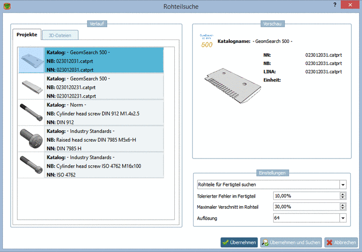The image size is (362, 252).
Task: Decrease Tolerierter Fehler im Fertigteil with down arrow
Action: coord(343,198)
